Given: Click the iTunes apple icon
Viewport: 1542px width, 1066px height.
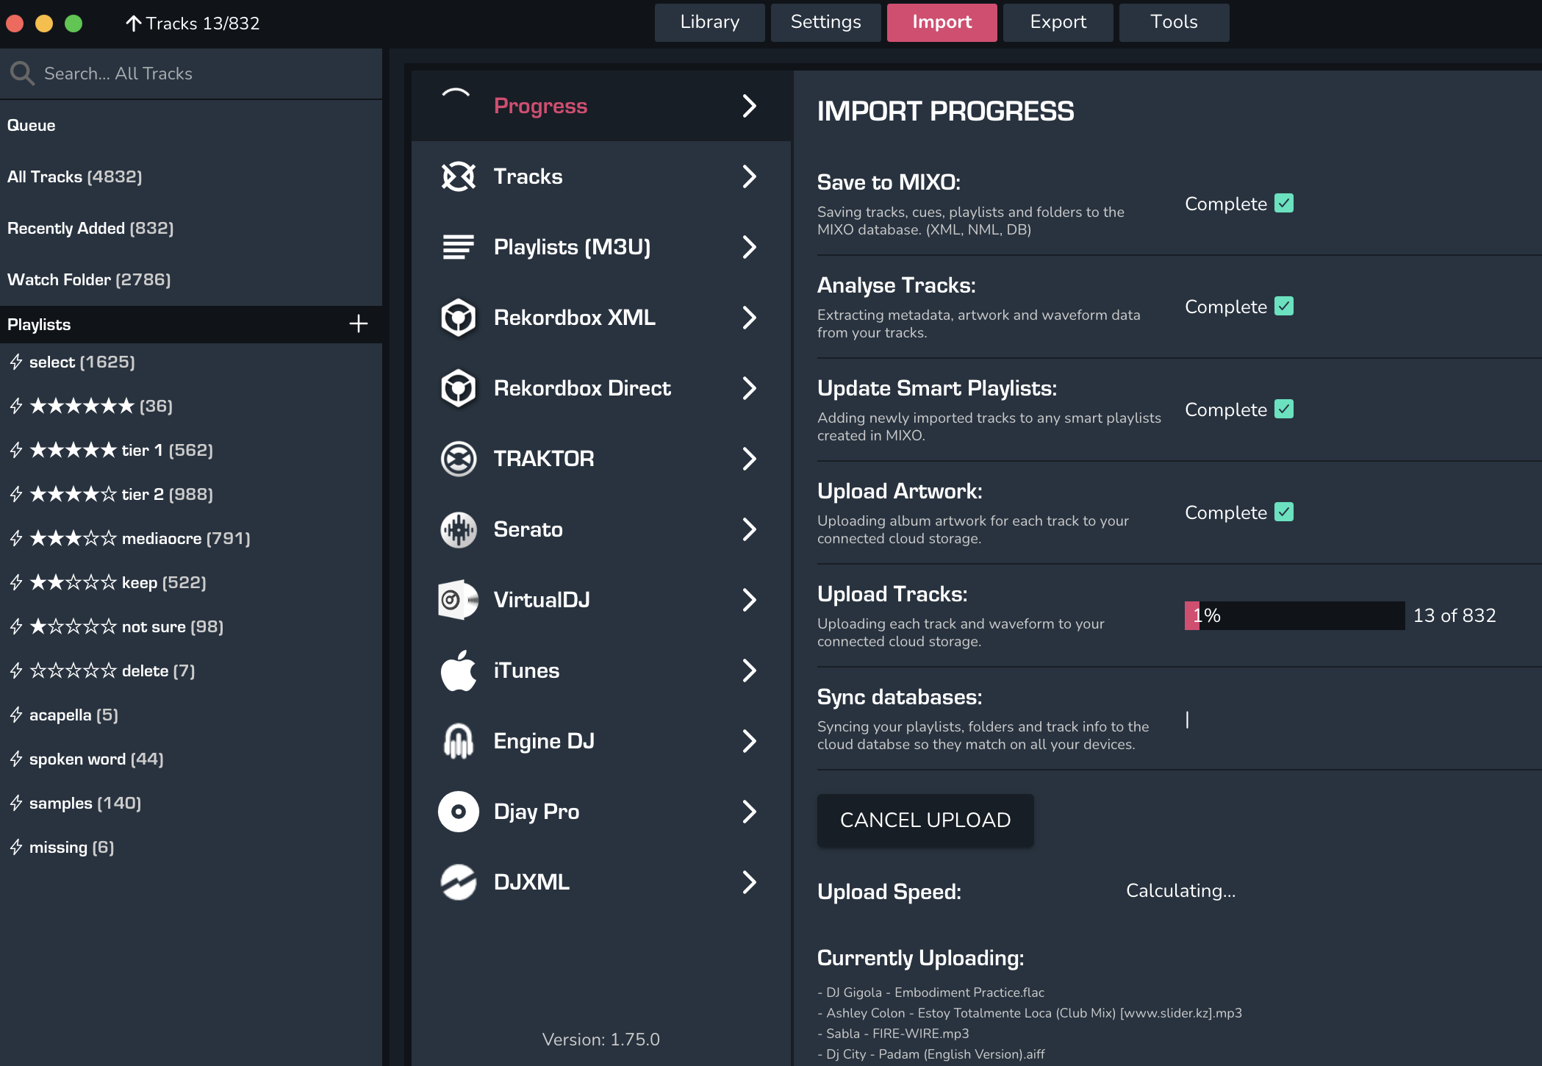Looking at the screenshot, I should [x=458, y=670].
